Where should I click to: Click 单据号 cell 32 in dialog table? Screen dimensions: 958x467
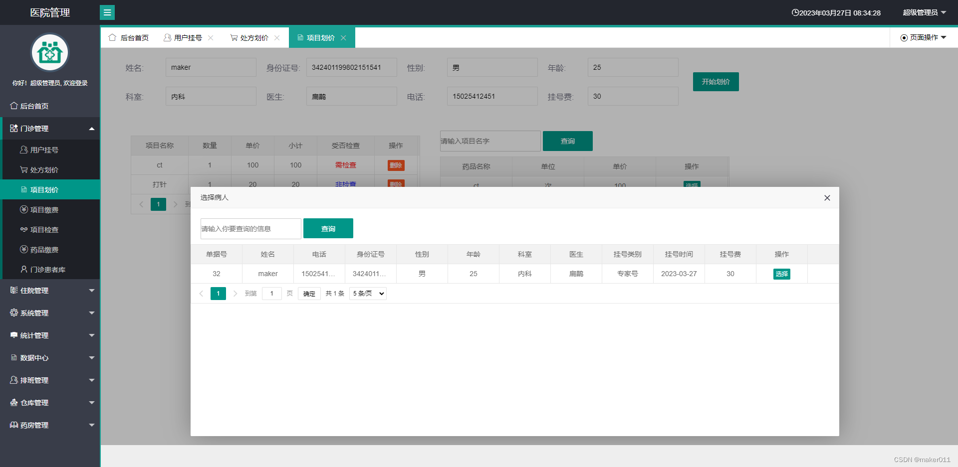pyautogui.click(x=217, y=274)
